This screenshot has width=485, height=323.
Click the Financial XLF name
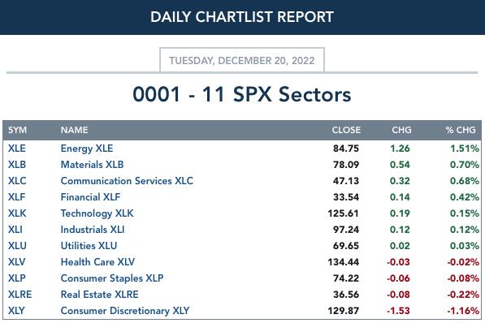click(90, 197)
